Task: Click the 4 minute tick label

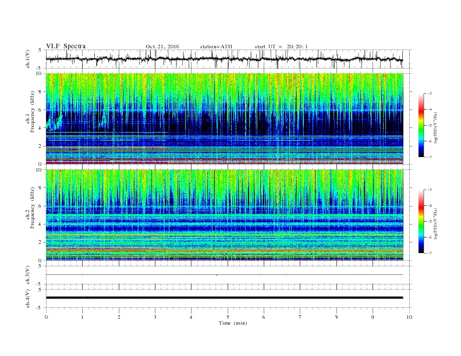Action: coord(191,317)
